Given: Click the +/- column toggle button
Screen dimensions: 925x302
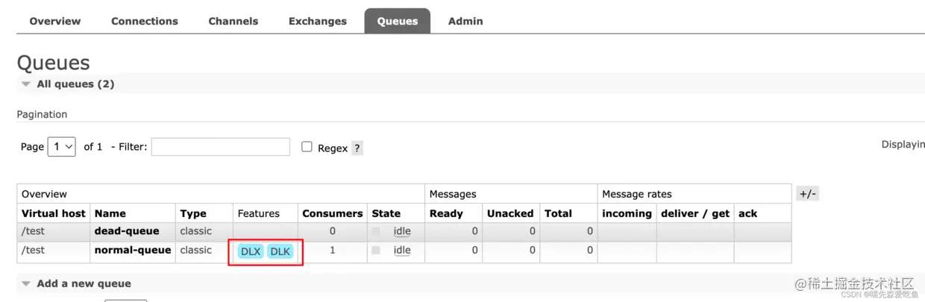Looking at the screenshot, I should [x=808, y=194].
